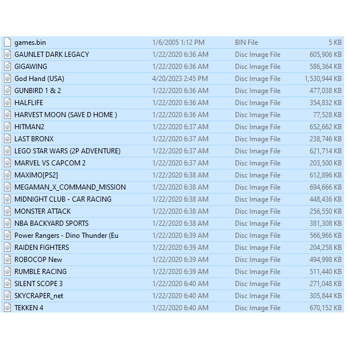The height and width of the screenshot is (347, 347).
Task: Click the disc image icon for HALFLIFE
Action: tap(7, 103)
